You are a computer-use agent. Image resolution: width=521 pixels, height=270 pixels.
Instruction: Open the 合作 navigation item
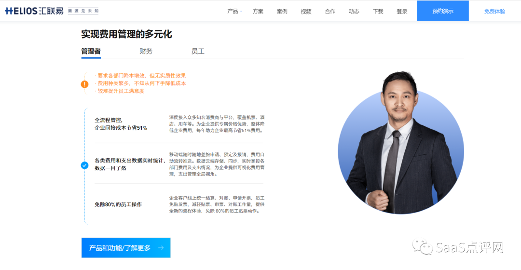coord(330,11)
